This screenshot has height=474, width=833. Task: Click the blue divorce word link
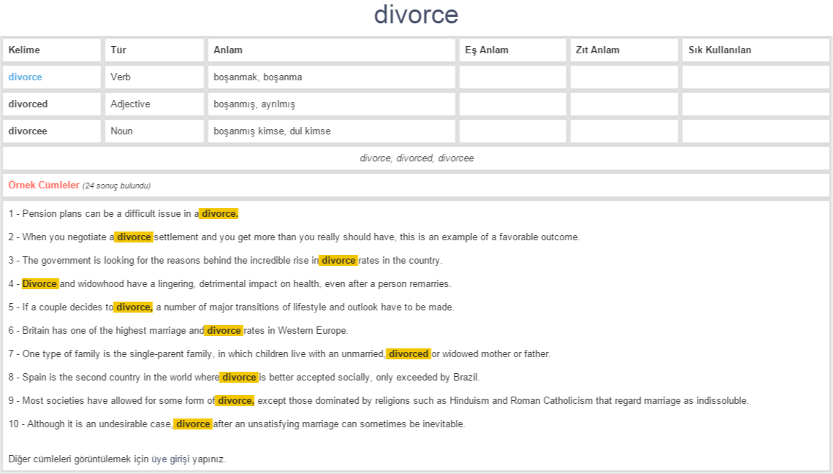tap(26, 77)
